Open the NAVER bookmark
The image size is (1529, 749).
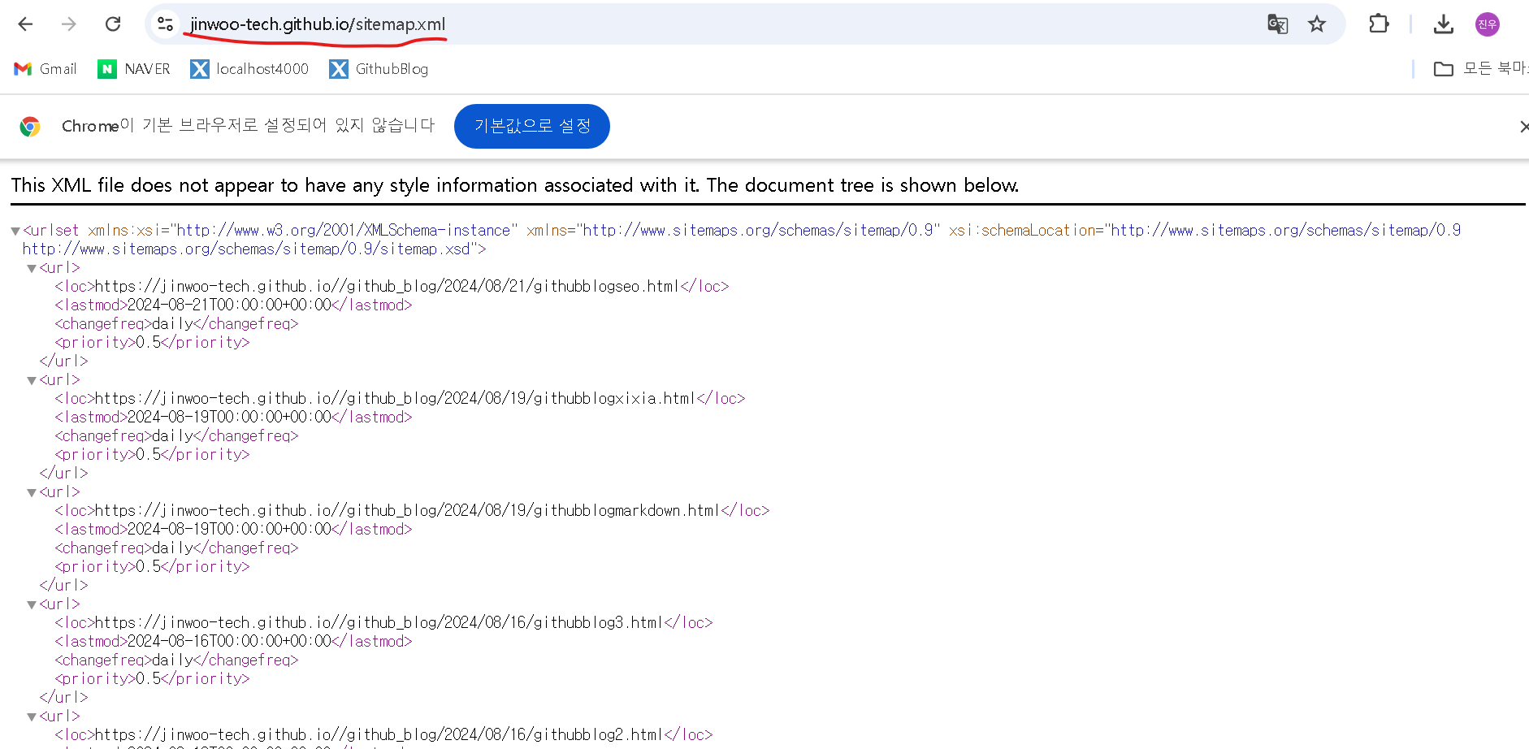(134, 69)
